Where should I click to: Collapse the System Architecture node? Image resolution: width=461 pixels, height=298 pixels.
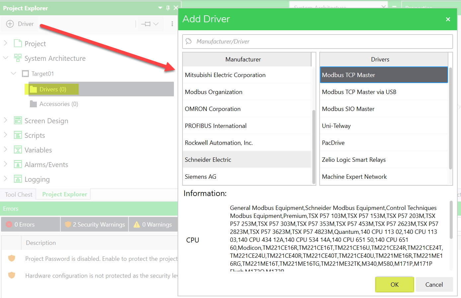5,58
